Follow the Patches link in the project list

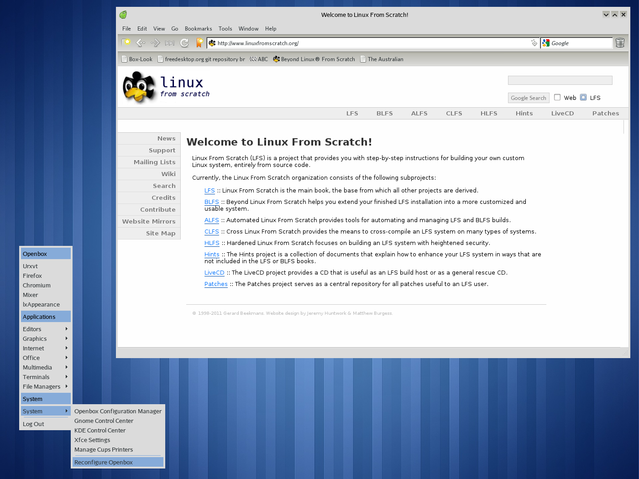pyautogui.click(x=216, y=284)
